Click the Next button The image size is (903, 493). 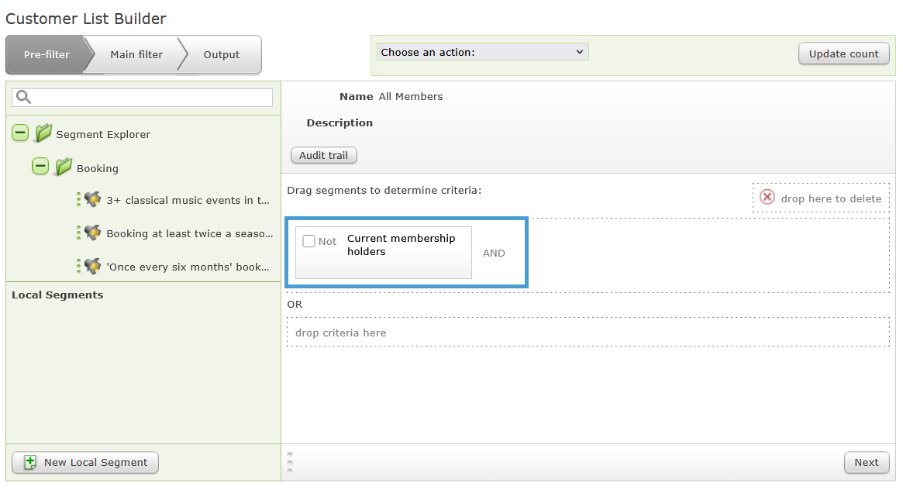pos(866,462)
